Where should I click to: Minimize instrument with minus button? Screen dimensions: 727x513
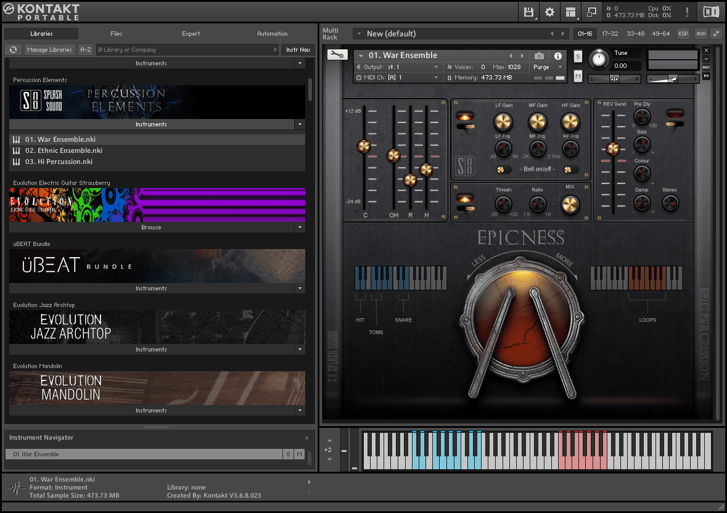[x=706, y=59]
